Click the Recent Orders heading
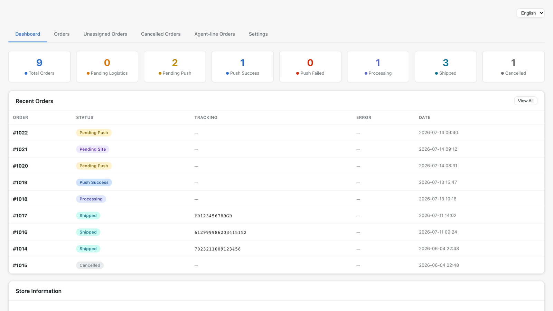 35,101
